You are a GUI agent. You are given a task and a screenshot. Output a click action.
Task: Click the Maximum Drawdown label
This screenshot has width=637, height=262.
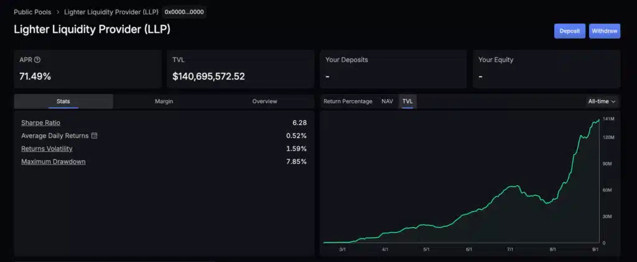pos(53,162)
